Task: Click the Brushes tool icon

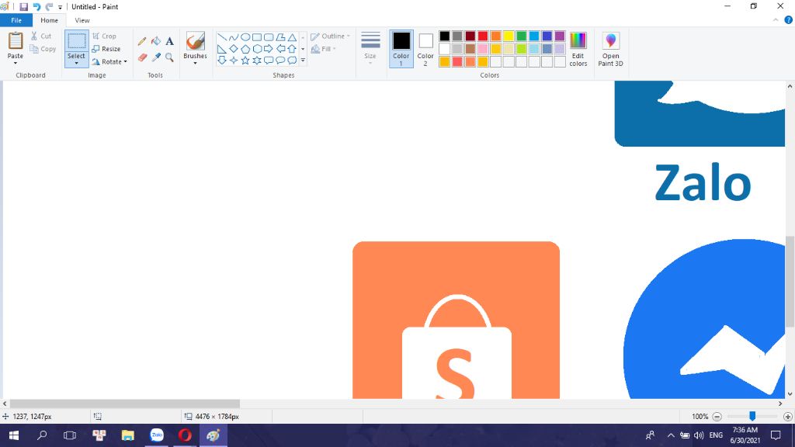Action: (x=195, y=41)
